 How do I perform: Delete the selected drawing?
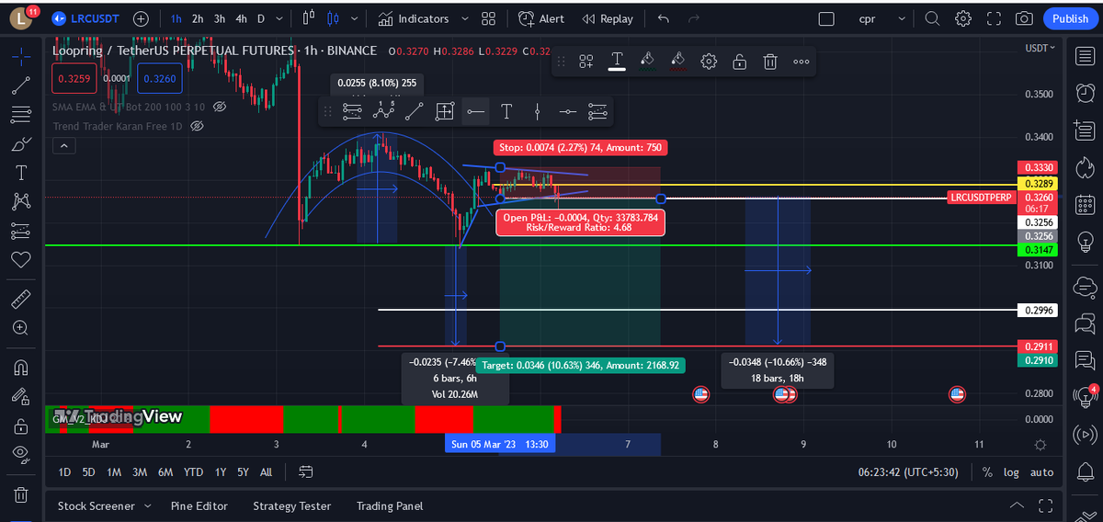[770, 62]
